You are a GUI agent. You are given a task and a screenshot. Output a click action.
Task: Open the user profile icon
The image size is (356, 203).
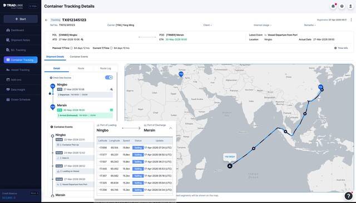coord(350,6)
